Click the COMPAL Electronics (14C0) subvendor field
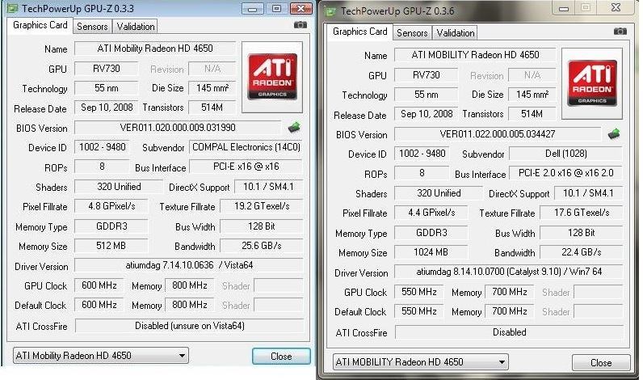This screenshot has width=643, height=380. point(246,147)
